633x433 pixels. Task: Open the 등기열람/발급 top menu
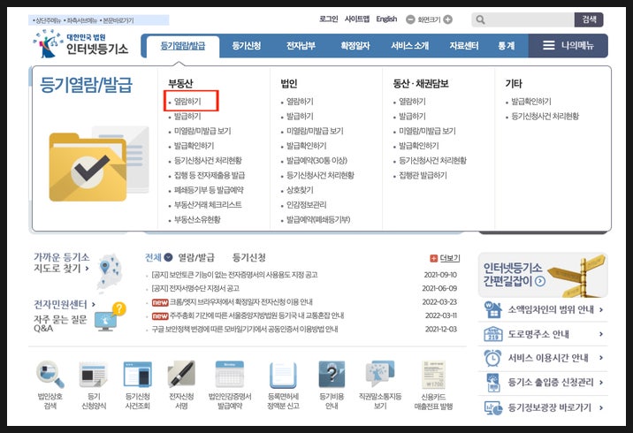click(183, 46)
